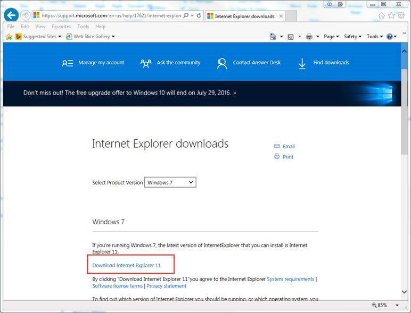Viewport: 411px width, 313px height.
Task: Open the Home icon at top right
Action: click(381, 15)
